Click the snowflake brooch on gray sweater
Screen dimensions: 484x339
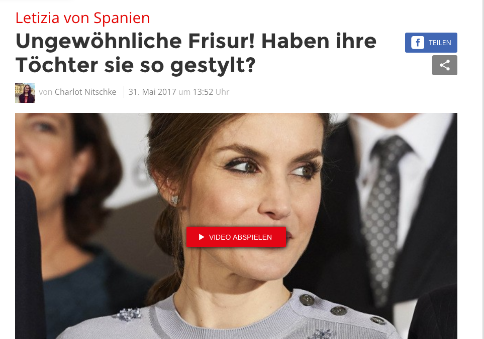pos(129,314)
